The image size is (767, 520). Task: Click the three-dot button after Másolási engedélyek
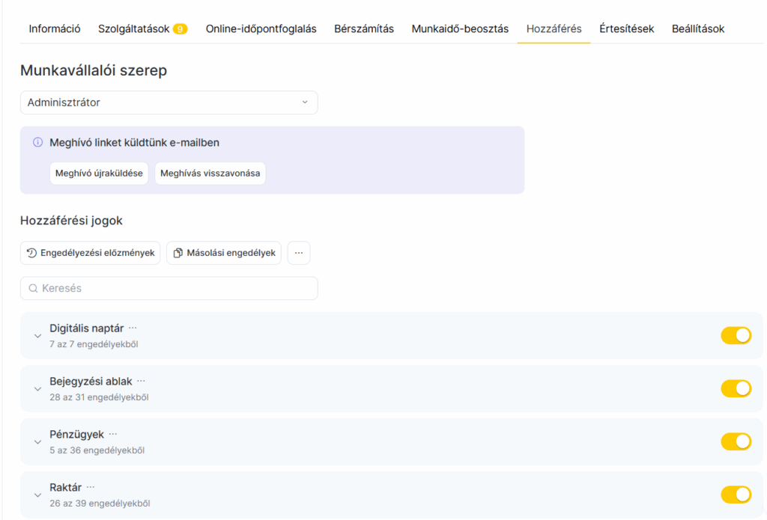click(299, 253)
